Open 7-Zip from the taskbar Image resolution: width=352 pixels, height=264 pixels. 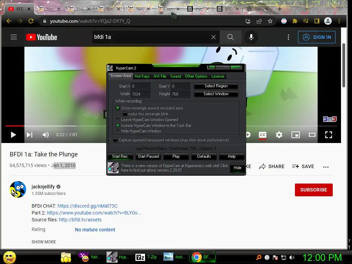146,257
